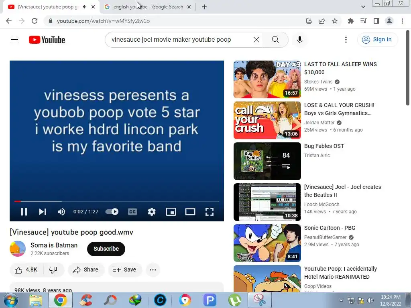Show hidden system tray icons arrow
411x308 pixels.
coord(341,300)
